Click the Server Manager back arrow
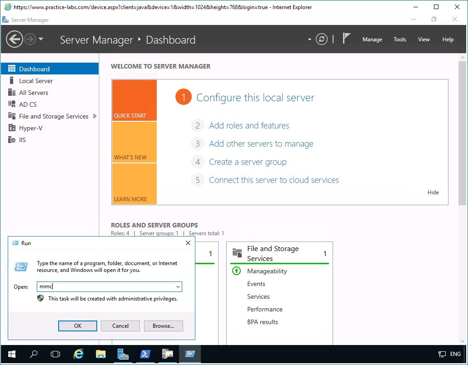 pyautogui.click(x=15, y=39)
